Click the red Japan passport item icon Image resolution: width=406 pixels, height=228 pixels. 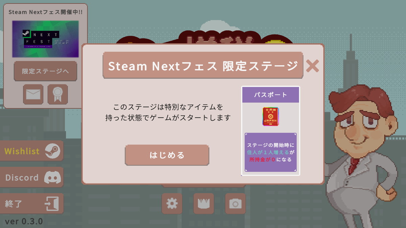tap(270, 117)
